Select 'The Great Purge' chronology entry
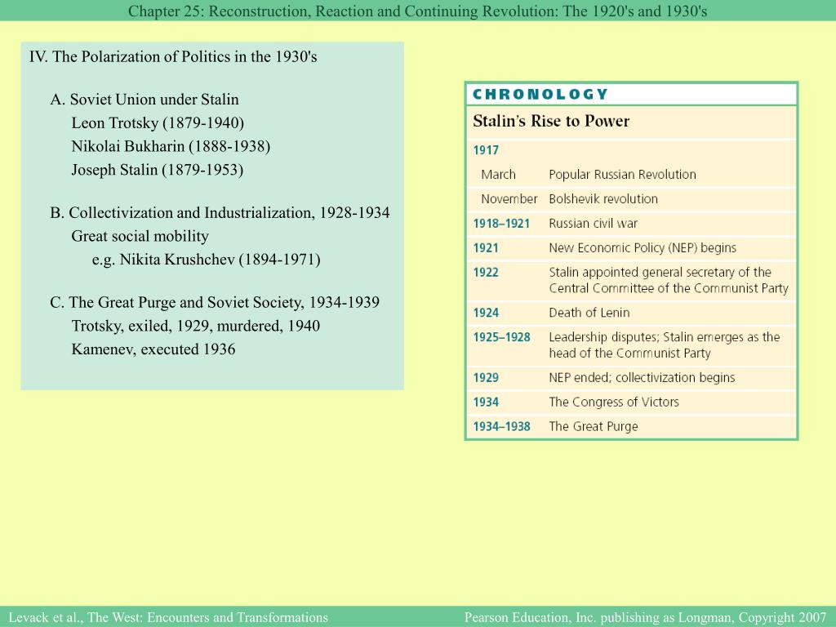Image resolution: width=836 pixels, height=627 pixels. point(593,426)
